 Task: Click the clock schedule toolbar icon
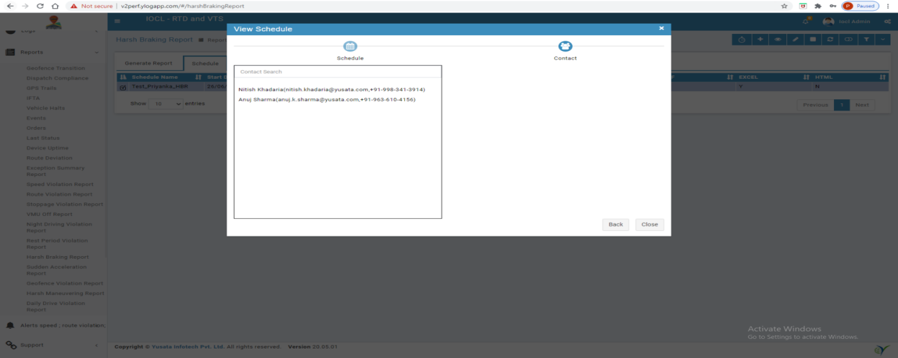point(742,39)
